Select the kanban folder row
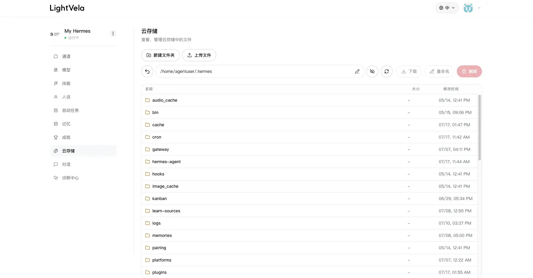The image size is (533, 278). coord(309,199)
